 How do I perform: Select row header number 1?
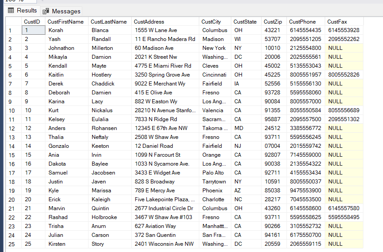click(x=14, y=31)
